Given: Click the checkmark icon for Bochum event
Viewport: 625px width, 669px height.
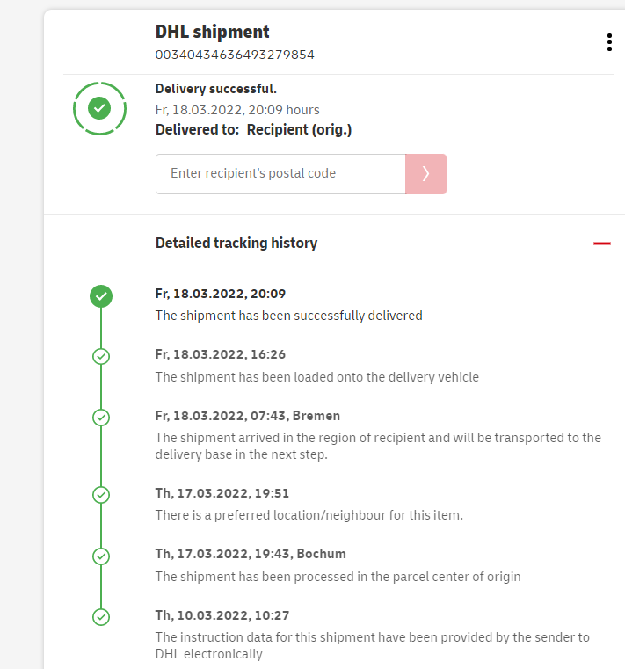Looking at the screenshot, I should pos(101,556).
